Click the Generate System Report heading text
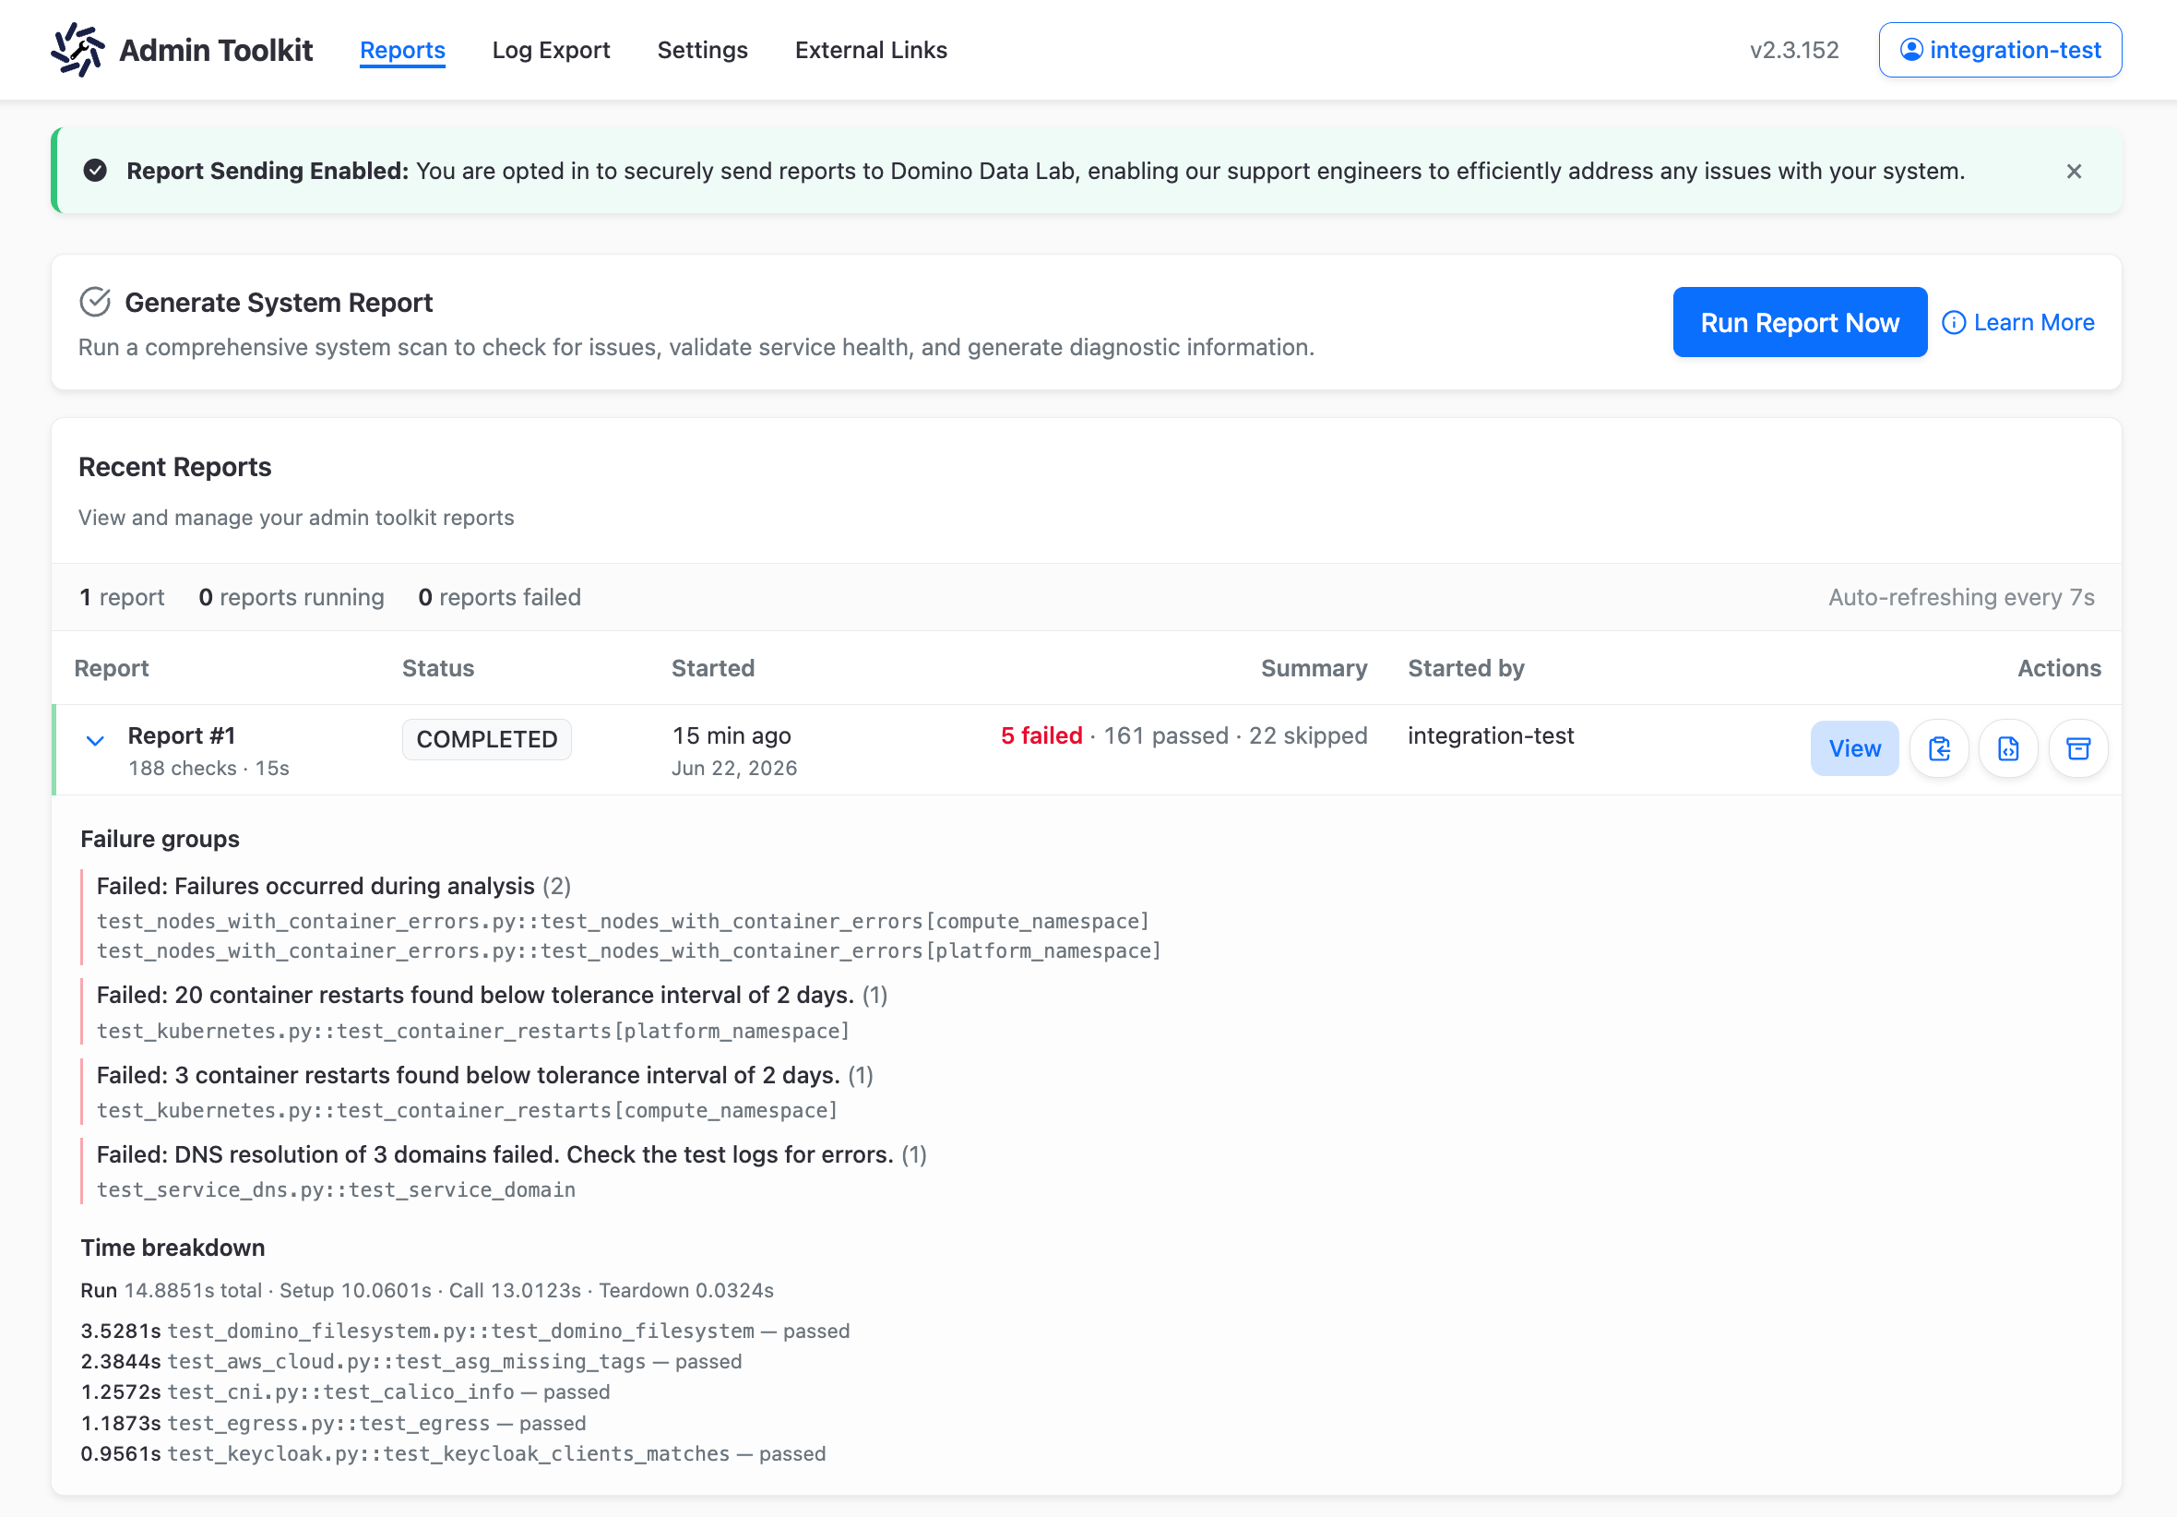 click(x=279, y=302)
